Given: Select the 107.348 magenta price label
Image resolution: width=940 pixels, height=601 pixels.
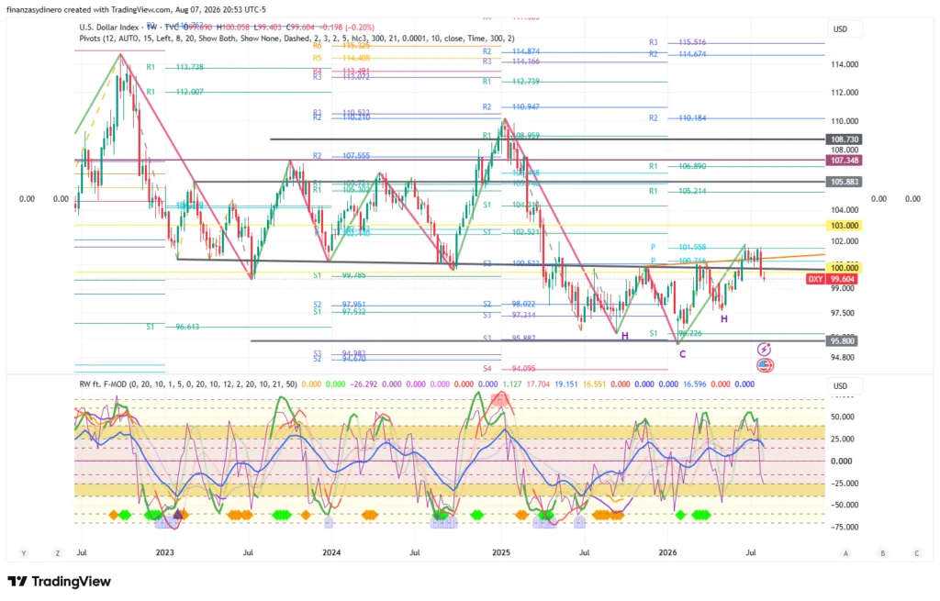Looking at the screenshot, I should click(x=845, y=161).
